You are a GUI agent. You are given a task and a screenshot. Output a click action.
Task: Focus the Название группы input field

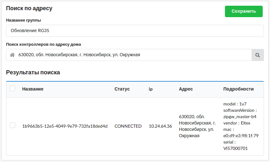(135, 31)
